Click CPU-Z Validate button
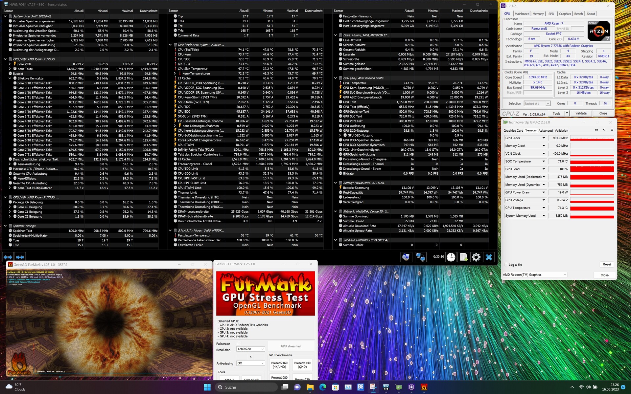The width and height of the screenshot is (631, 394). pyautogui.click(x=581, y=113)
